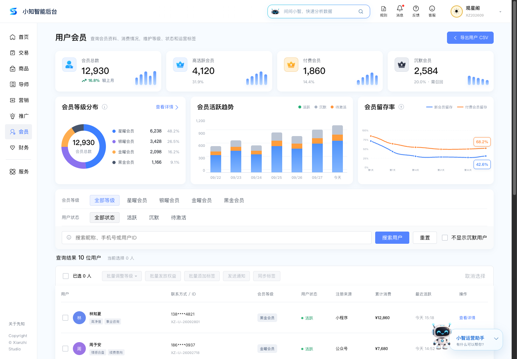Open the 批量调整等级 dropdown

122,276
